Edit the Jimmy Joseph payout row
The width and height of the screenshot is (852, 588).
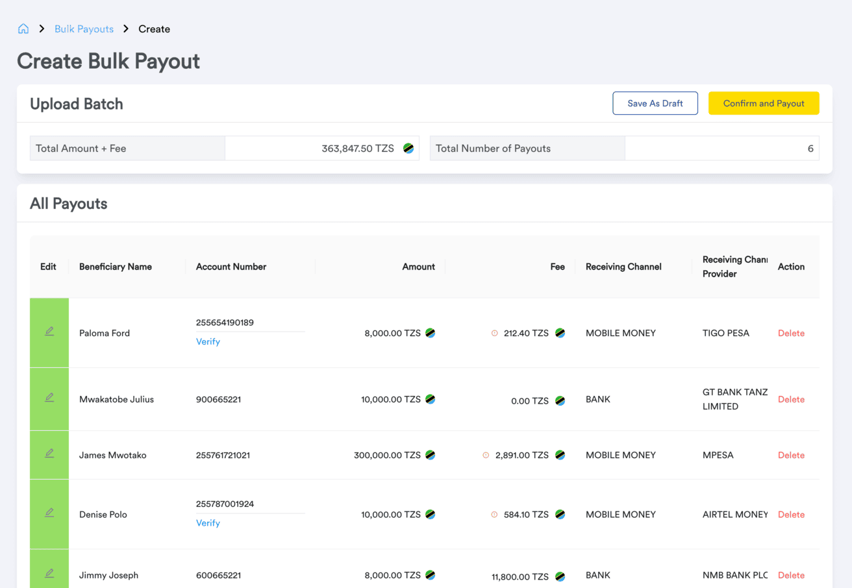tap(49, 574)
